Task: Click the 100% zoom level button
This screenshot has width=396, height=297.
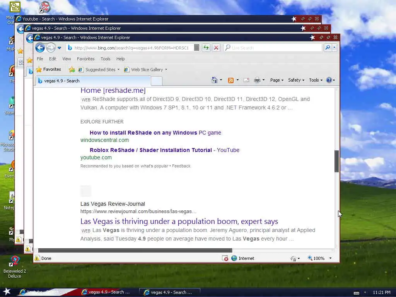Action: pos(316,258)
